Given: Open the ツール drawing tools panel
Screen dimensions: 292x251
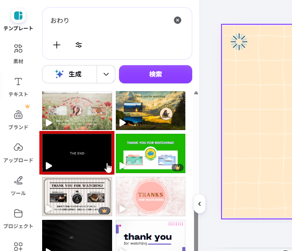Looking at the screenshot, I should coord(18,186).
